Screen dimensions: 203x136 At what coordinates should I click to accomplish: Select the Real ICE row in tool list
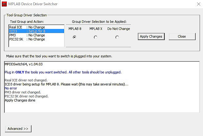click(36, 27)
